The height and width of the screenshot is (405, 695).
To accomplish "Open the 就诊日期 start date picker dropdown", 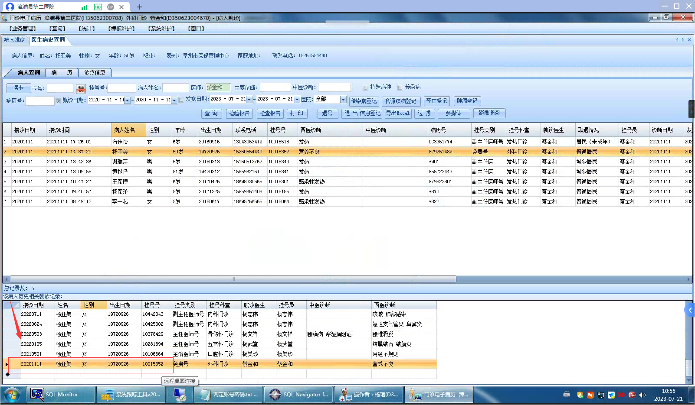I will pyautogui.click(x=127, y=100).
